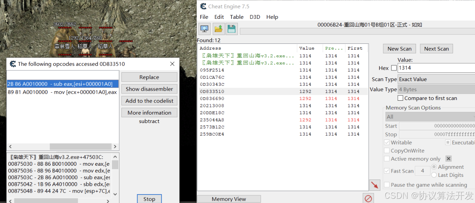The image size is (475, 203).
Task: Open the Scan Type dropdown
Action: 436,79
